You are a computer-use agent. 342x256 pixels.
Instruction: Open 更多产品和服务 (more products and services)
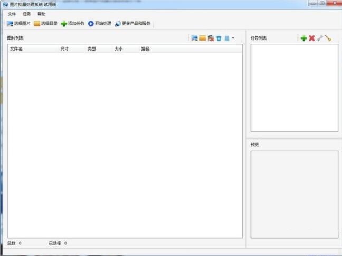[x=132, y=24]
